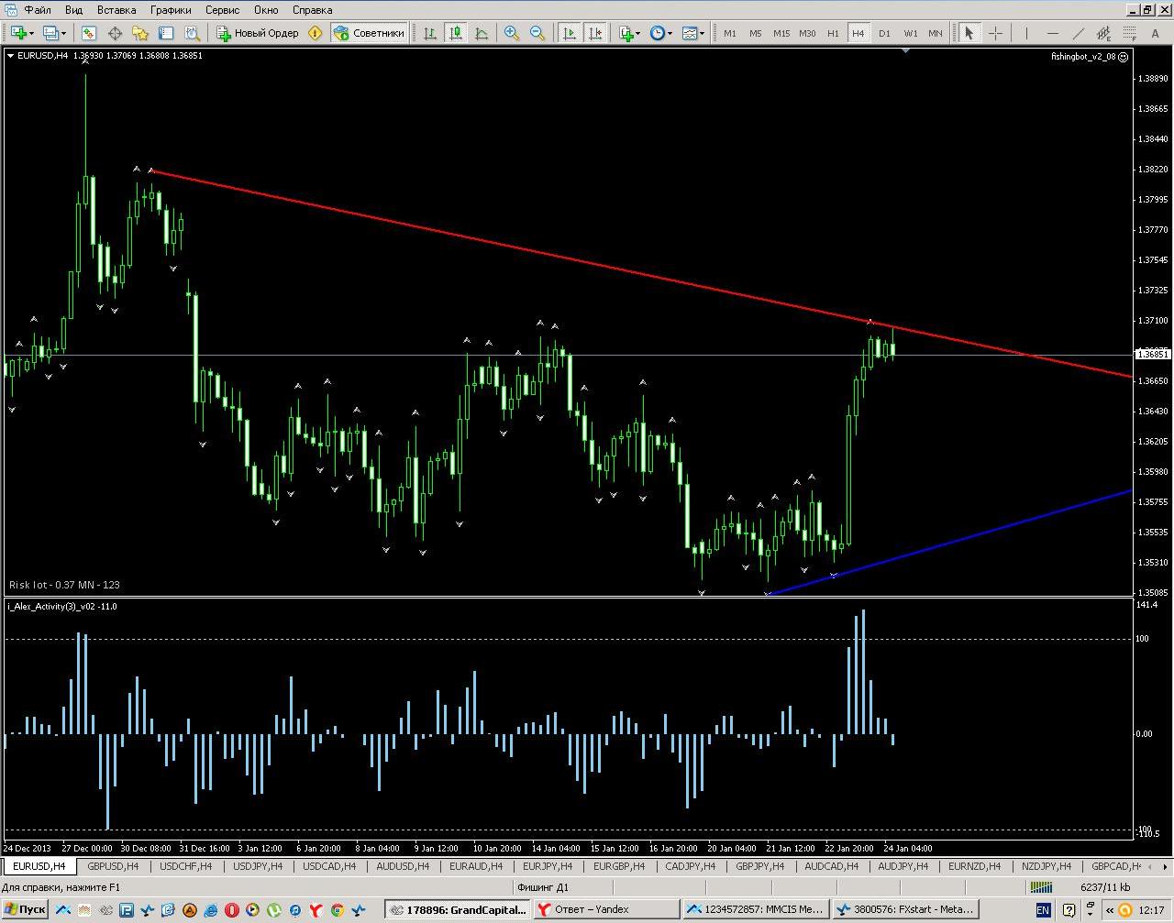Switch timeframe to M30
This screenshot has height=923, width=1174.
pos(807,33)
